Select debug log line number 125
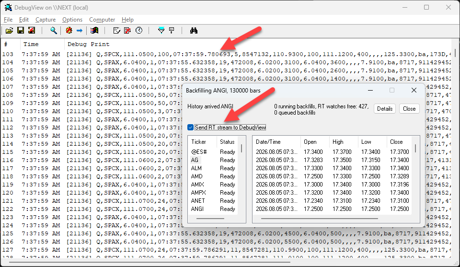The image size is (460, 267). point(227,233)
